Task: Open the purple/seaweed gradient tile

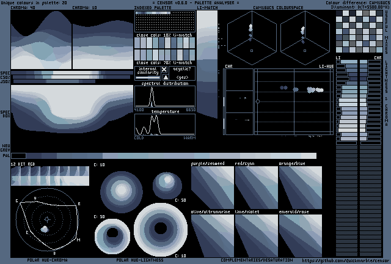Action: (x=212, y=188)
